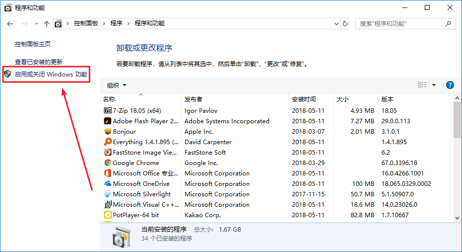462x252 pixels.
Task: Refresh the address bar location
Action: click(345, 23)
